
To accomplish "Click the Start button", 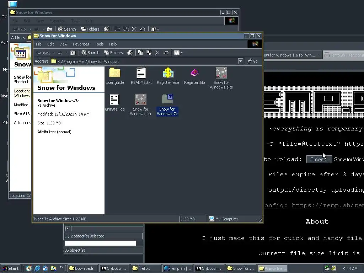I will pyautogui.click(x=10, y=268).
